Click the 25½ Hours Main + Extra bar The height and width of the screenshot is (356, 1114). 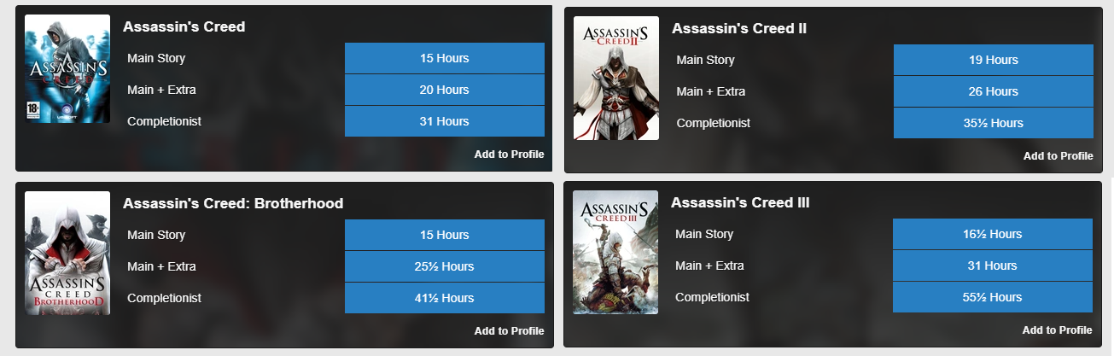pyautogui.click(x=444, y=266)
